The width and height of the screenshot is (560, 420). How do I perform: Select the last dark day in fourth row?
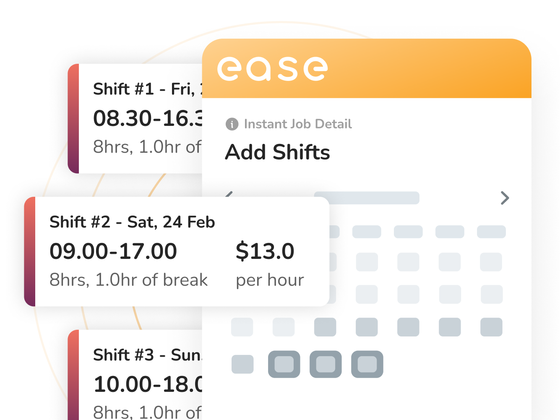pyautogui.click(x=491, y=327)
